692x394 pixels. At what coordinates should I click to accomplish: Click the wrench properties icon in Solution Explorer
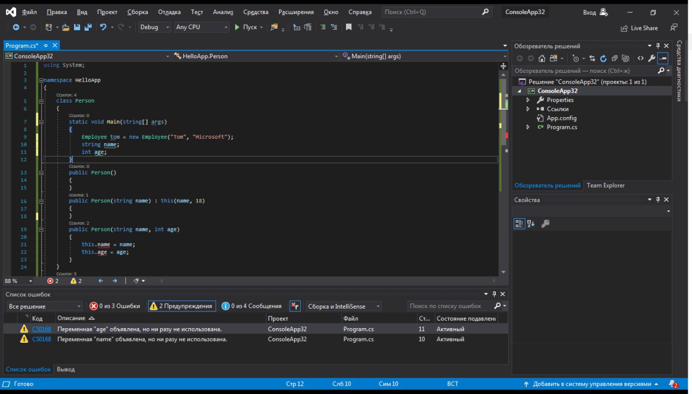[x=651, y=58]
